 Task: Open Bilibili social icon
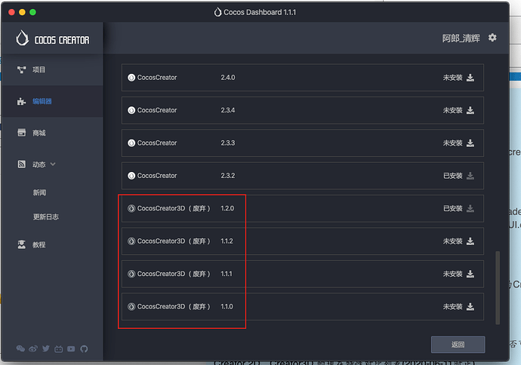pos(58,348)
